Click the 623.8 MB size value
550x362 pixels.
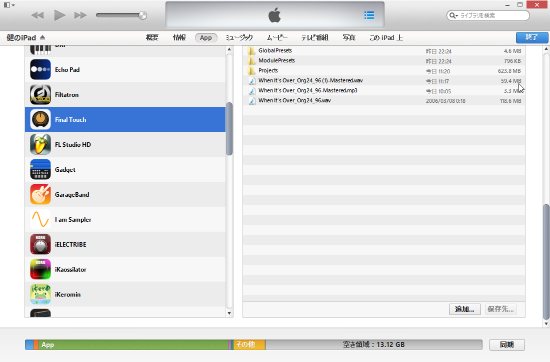tap(509, 71)
